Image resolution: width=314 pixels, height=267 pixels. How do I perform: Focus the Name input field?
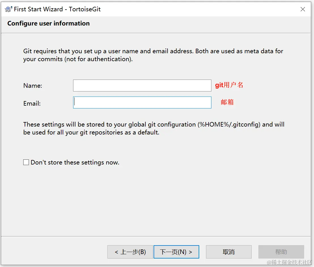tap(142, 86)
